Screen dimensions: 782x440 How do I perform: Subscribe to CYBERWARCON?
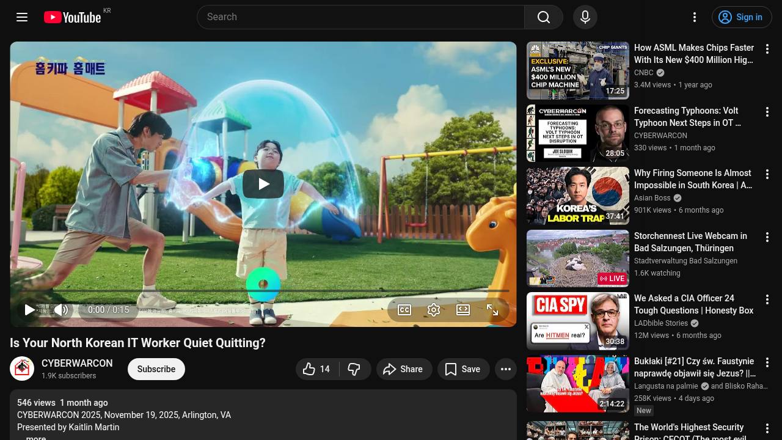[x=156, y=369]
